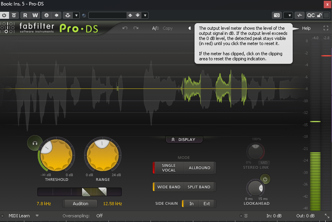The image size is (332, 222).
Task: Click the resize interface arrows icon
Action: tap(327, 216)
